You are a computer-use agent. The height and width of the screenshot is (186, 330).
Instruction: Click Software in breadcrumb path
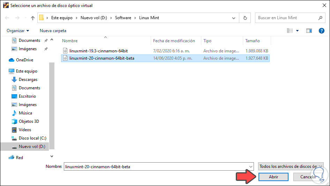point(123,18)
